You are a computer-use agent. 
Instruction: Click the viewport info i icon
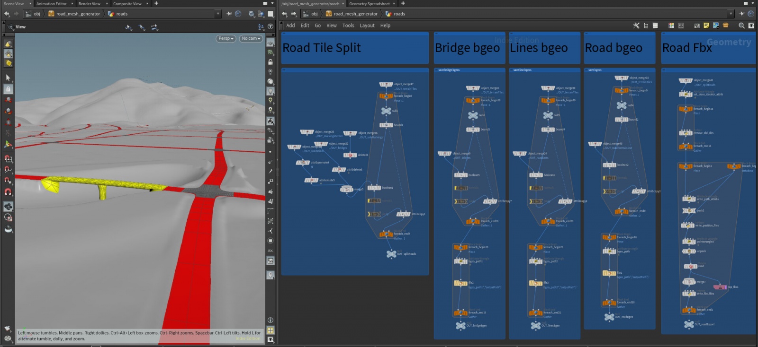coord(271,320)
